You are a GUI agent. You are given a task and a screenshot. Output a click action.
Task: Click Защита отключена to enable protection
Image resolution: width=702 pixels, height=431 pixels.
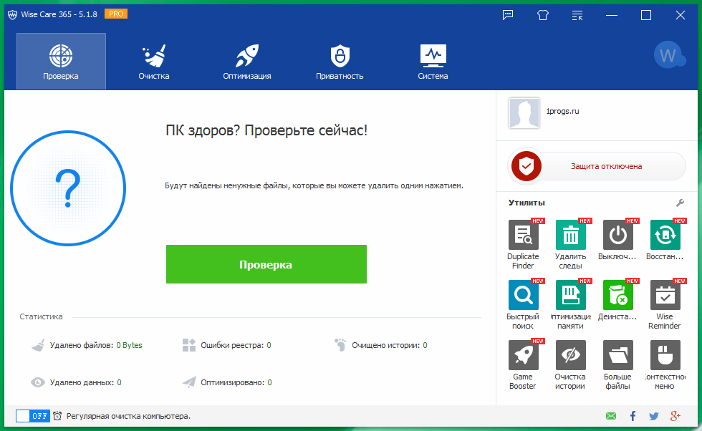tap(597, 166)
